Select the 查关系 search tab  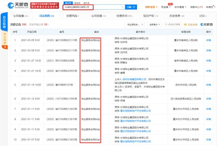(86, 3)
